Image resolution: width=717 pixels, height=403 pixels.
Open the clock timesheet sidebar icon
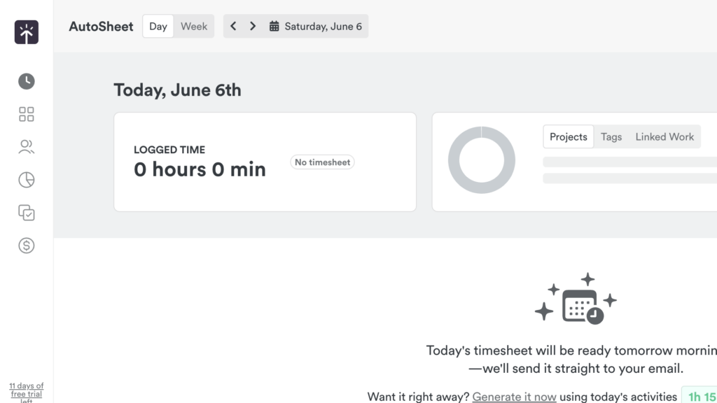point(27,81)
